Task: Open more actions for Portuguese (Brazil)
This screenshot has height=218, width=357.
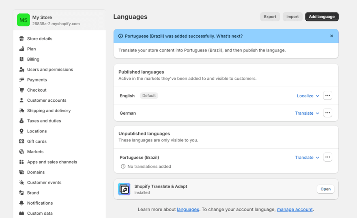Action: pos(328,157)
